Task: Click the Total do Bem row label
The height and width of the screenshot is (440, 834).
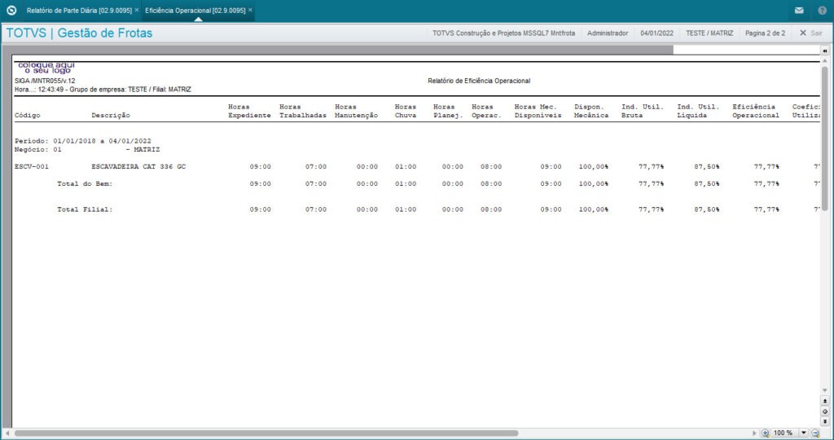Action: pos(85,183)
